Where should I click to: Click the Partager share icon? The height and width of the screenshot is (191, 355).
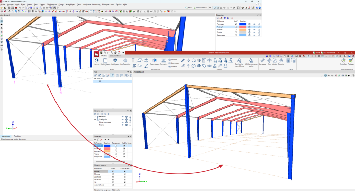click(x=351, y=61)
